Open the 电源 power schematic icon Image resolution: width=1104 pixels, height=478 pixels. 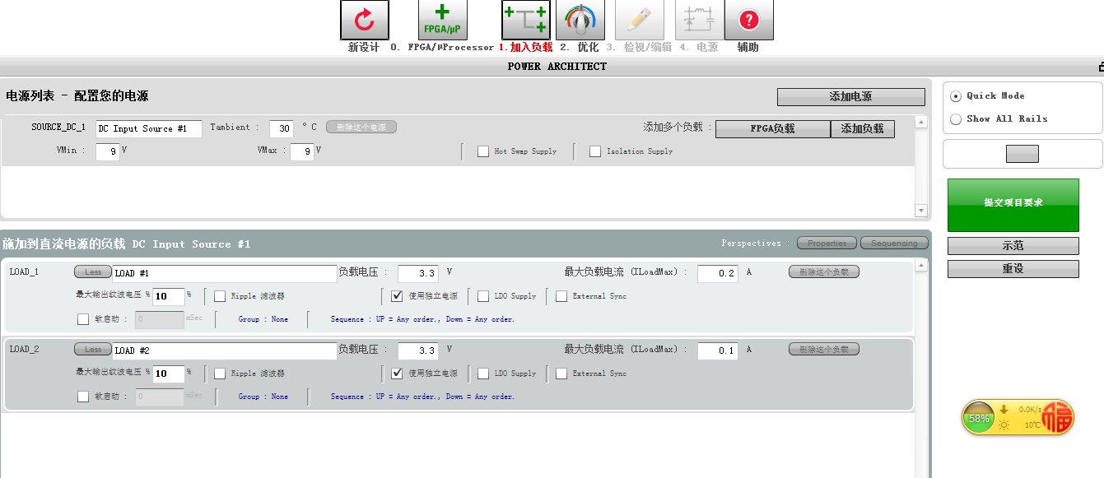coord(701,20)
